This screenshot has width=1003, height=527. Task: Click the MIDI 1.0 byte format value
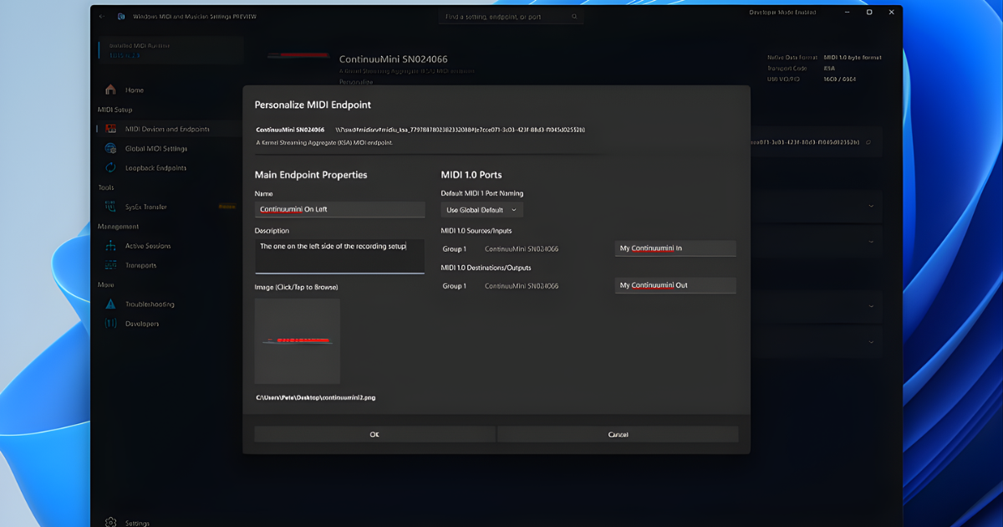pos(853,58)
